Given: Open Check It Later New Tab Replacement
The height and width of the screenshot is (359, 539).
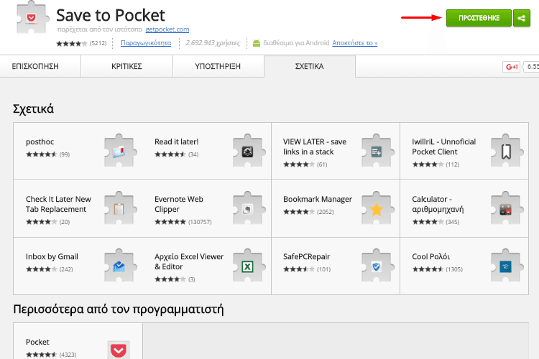Looking at the screenshot, I should (58, 204).
